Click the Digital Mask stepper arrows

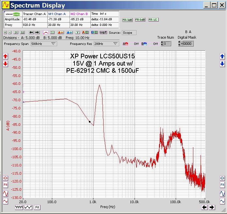[x=179, y=44]
